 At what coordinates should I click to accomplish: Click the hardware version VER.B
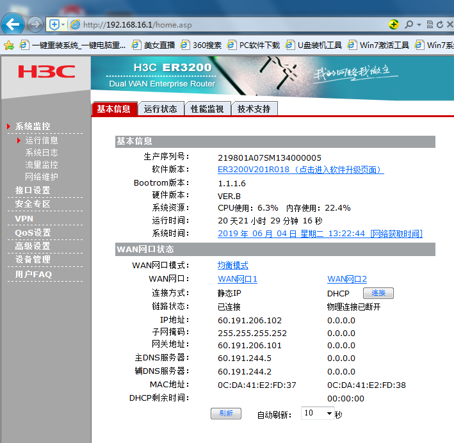229,197
